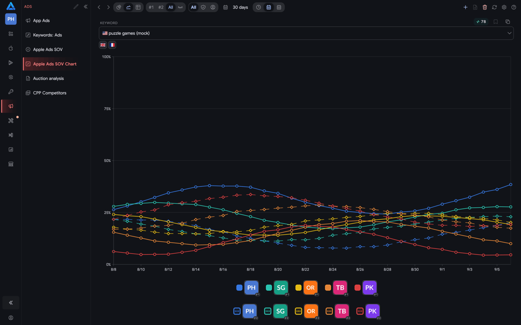The image size is (521, 325).
Task: Click the copy icon near keyword field
Action: click(x=508, y=22)
